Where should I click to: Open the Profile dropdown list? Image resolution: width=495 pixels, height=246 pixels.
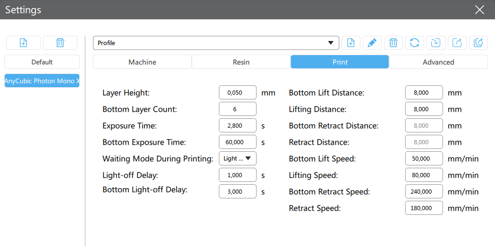click(x=216, y=43)
